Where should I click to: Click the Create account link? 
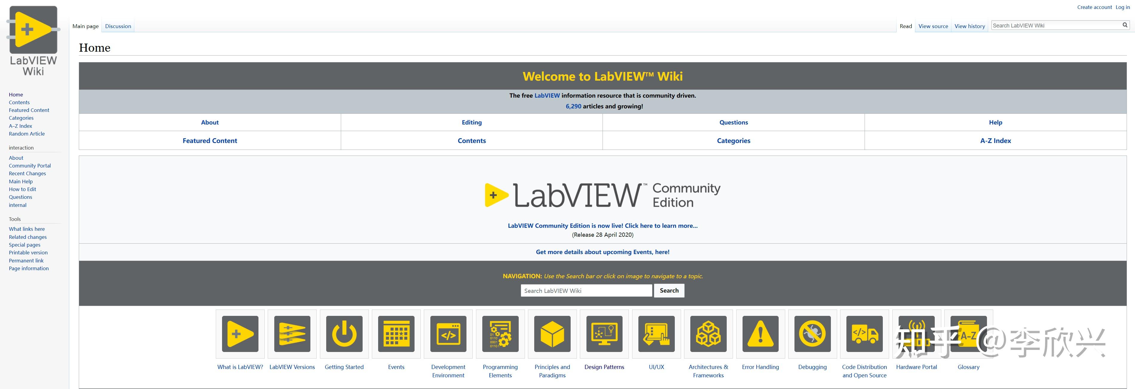pos(1094,7)
